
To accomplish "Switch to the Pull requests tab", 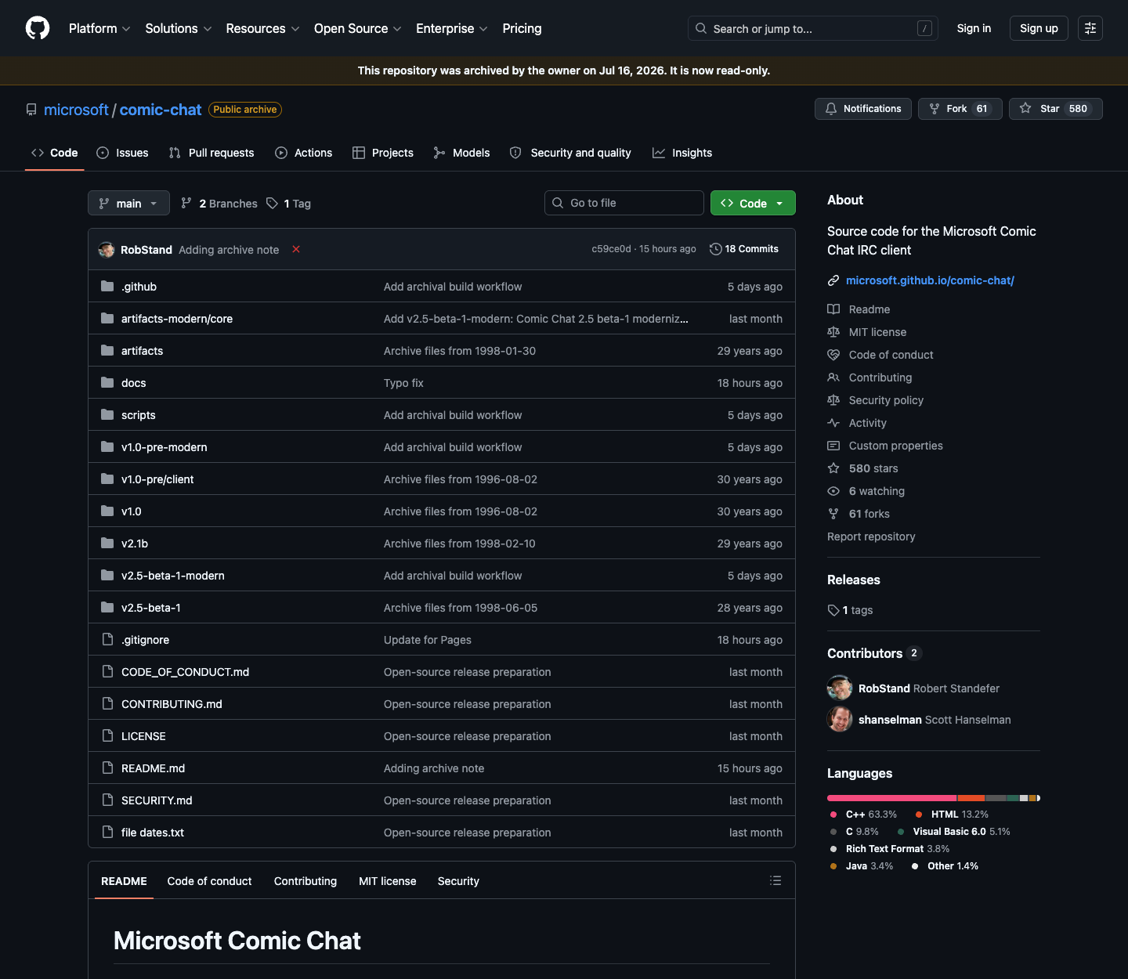I will 211,153.
